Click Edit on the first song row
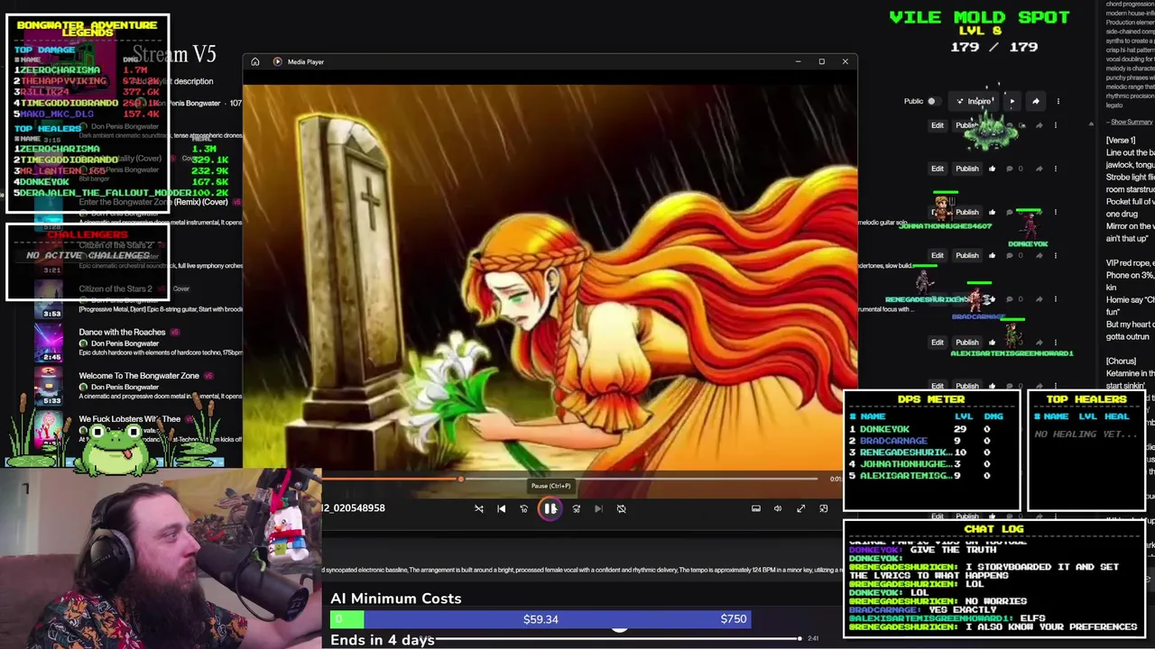Viewport: 1155px width, 649px height. pos(938,125)
